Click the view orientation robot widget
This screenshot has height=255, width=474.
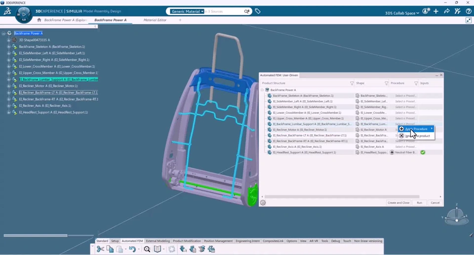(455, 216)
